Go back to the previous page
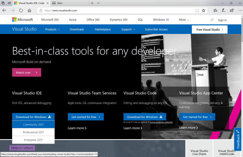243x157 pixels. (x=4, y=10)
